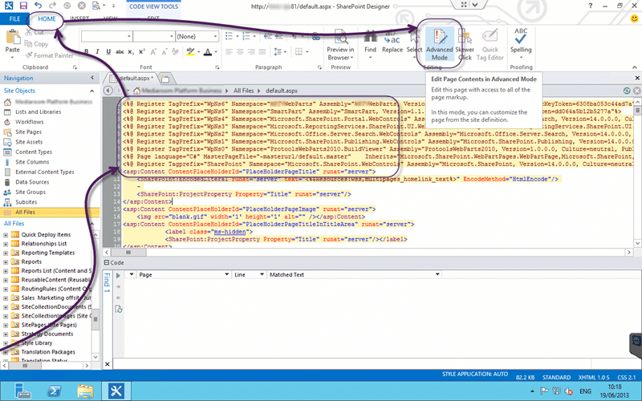The height and width of the screenshot is (401, 642).
Task: Click All Files breadcrumb link
Action: tap(244, 91)
